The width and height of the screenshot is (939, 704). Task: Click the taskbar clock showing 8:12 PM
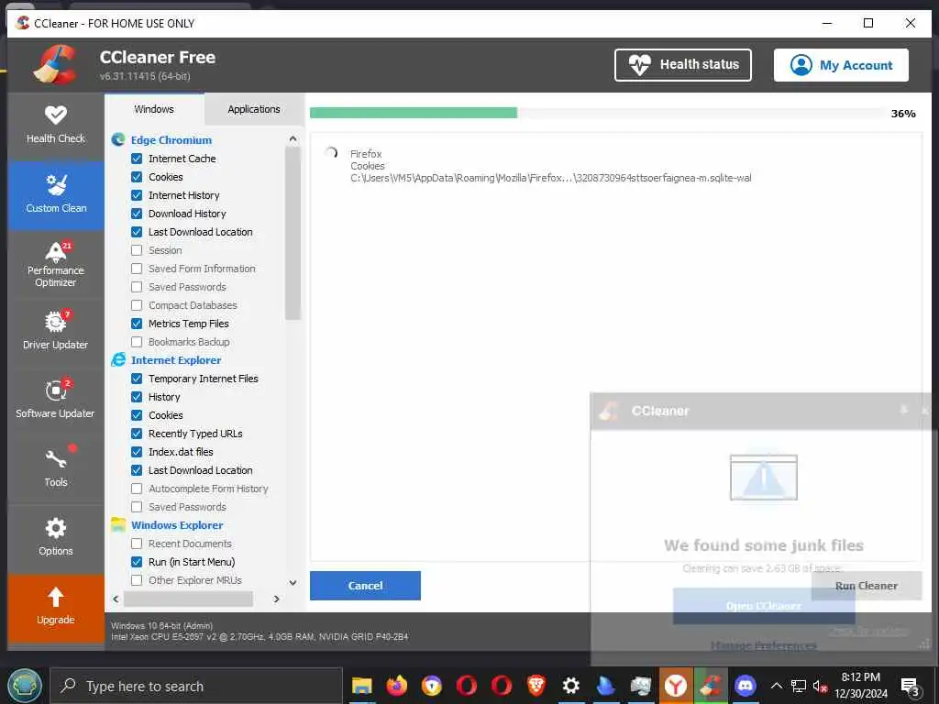pyautogui.click(x=860, y=686)
